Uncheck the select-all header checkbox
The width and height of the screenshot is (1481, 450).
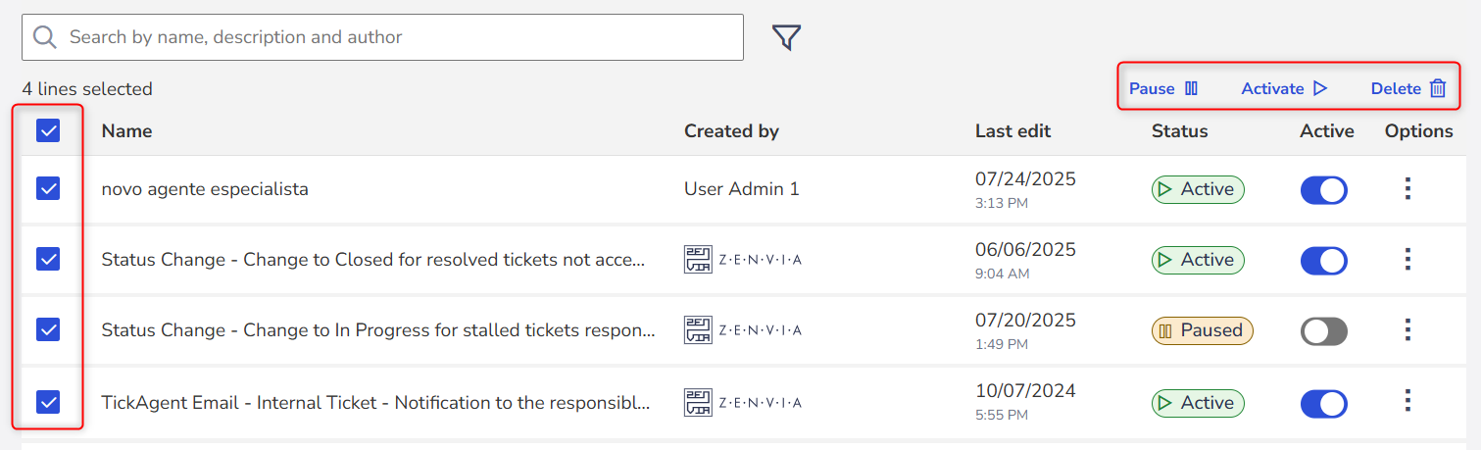point(48,130)
